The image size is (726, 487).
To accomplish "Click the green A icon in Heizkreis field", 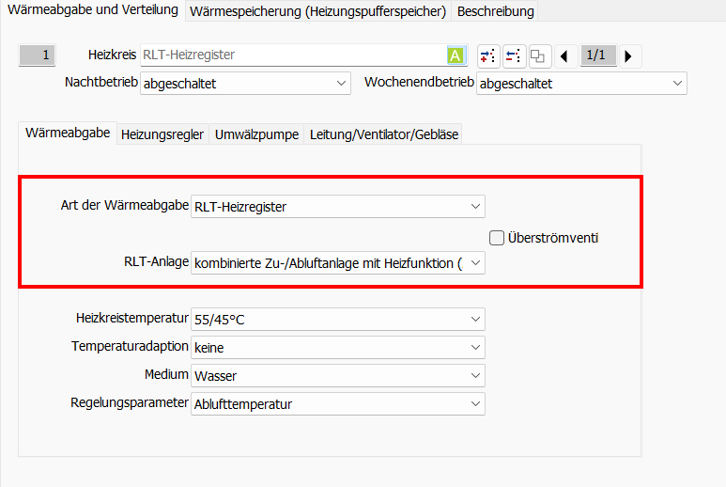I will tap(456, 55).
